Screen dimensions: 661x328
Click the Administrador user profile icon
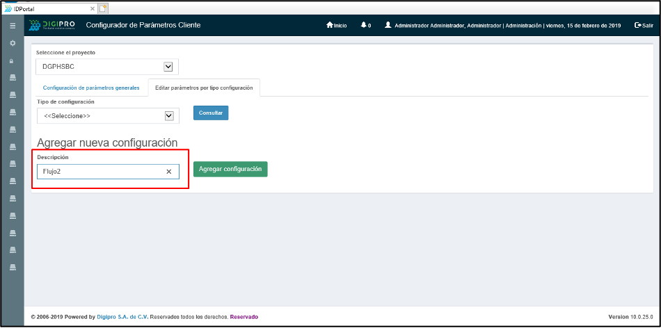point(388,26)
